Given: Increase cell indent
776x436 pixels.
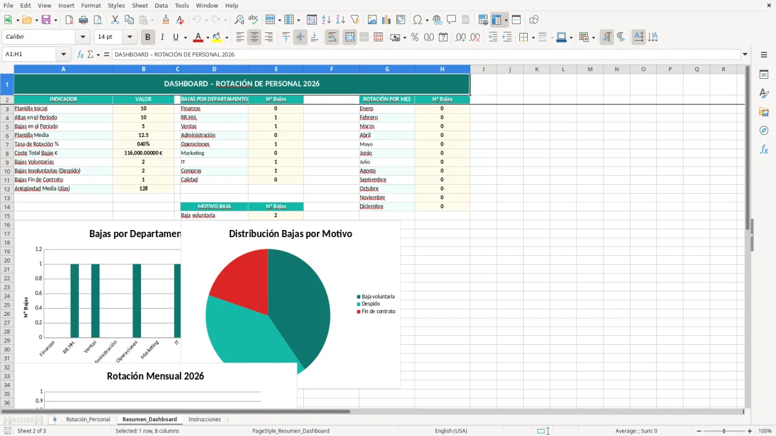Looking at the screenshot, I should pos(493,37).
